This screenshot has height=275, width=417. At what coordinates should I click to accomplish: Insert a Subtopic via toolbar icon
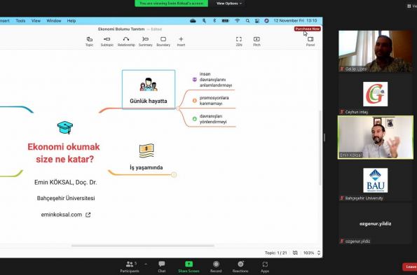click(107, 41)
